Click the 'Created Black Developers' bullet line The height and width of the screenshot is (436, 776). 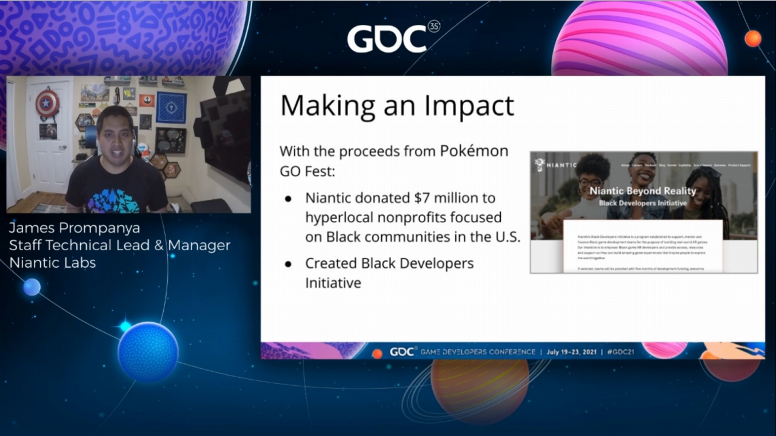(x=389, y=263)
